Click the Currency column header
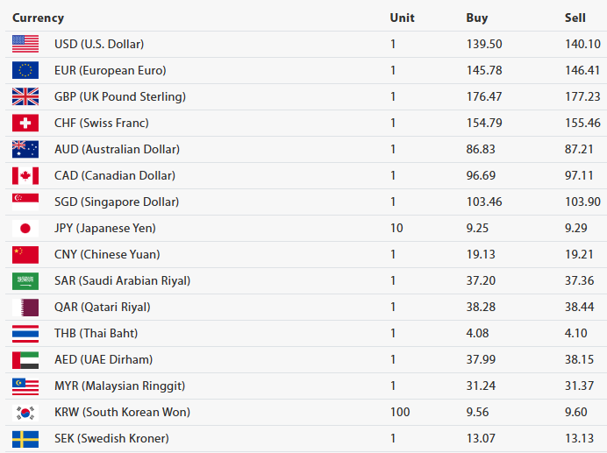607x453 pixels. pyautogui.click(x=38, y=18)
